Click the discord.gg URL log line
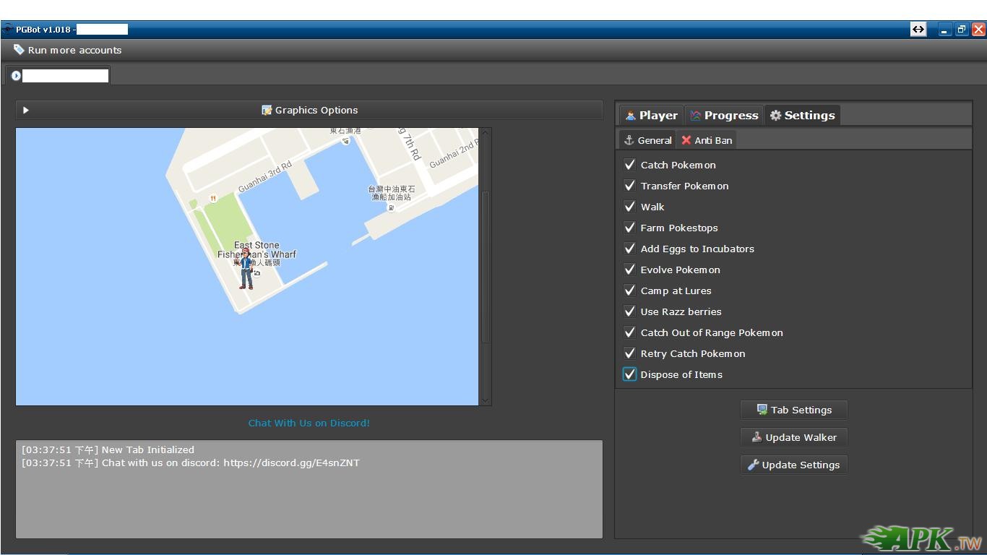This screenshot has width=987, height=555. pyautogui.click(x=190, y=462)
